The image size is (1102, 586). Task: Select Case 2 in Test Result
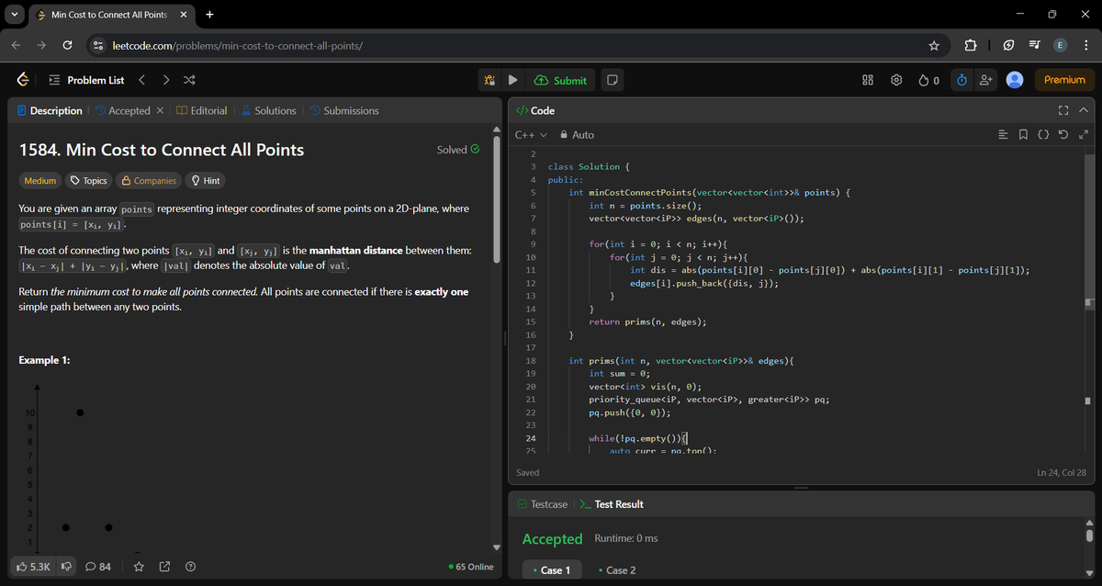pos(619,569)
